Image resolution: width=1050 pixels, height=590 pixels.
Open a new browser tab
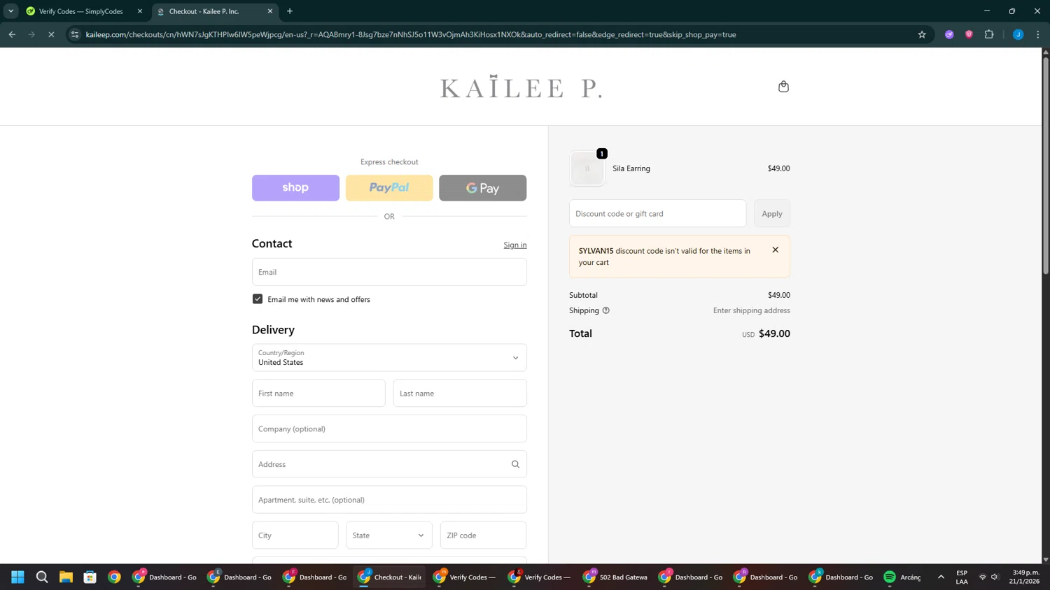point(290,11)
